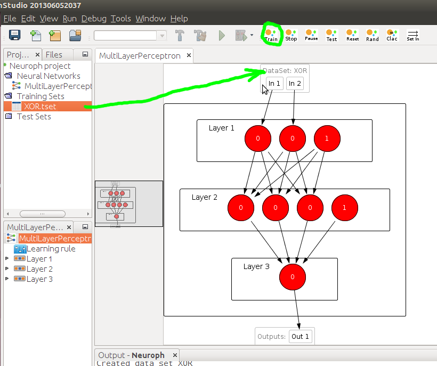Screen dimensions: 437x366
Task: Click the New File toolbar icon
Action: [35, 35]
